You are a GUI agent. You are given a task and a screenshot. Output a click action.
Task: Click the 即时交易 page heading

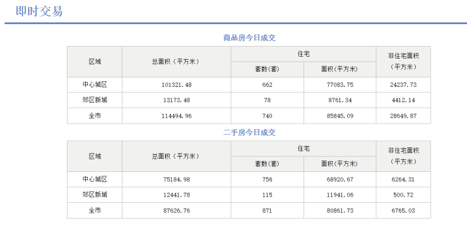pyautogui.click(x=39, y=11)
